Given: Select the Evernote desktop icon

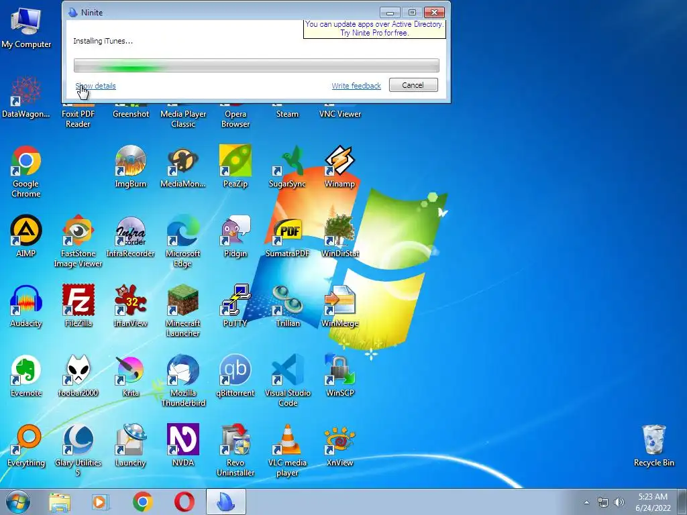Looking at the screenshot, I should pyautogui.click(x=26, y=376).
